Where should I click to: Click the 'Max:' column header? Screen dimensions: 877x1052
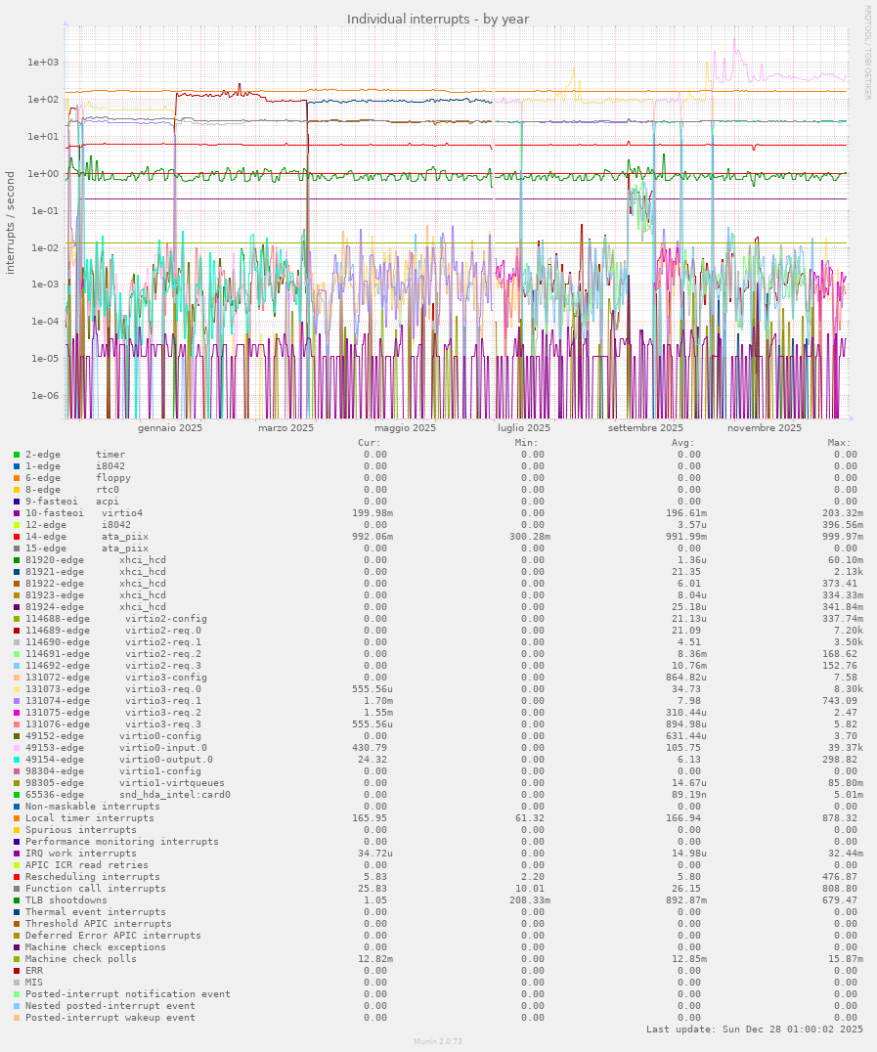coord(839,442)
